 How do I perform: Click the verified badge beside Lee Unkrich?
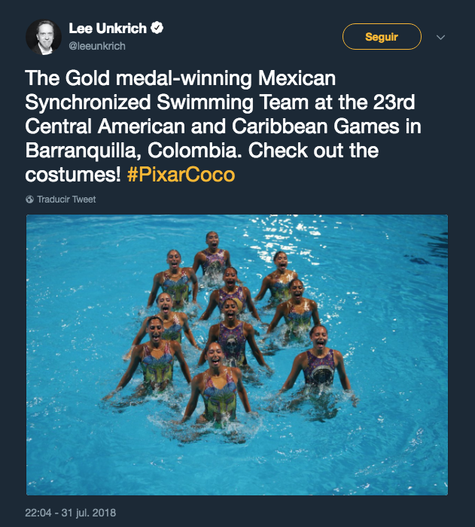pyautogui.click(x=157, y=28)
